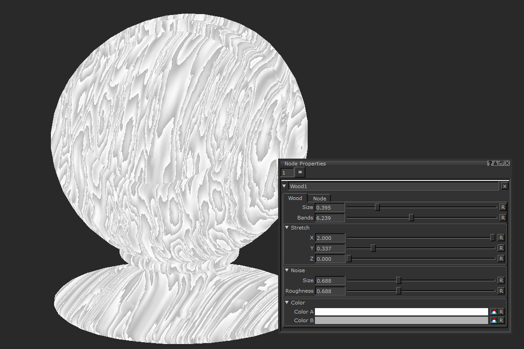Click the Bands slider handle
The image size is (524, 349).
click(411, 218)
